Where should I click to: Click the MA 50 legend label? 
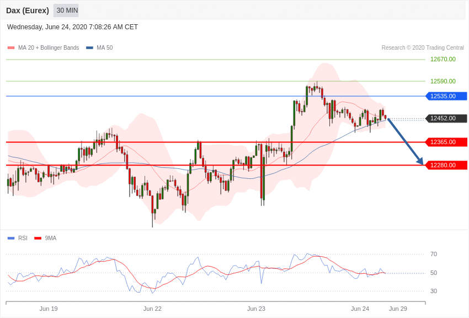(x=105, y=48)
